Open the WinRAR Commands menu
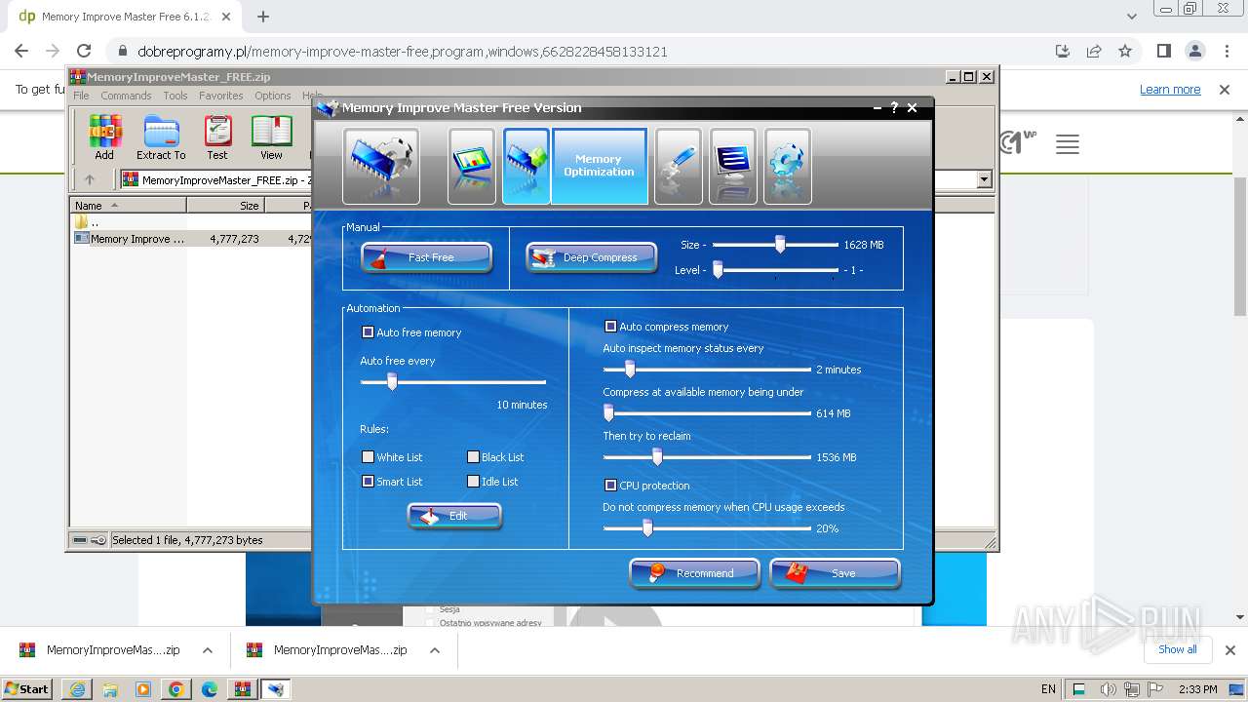 126,96
